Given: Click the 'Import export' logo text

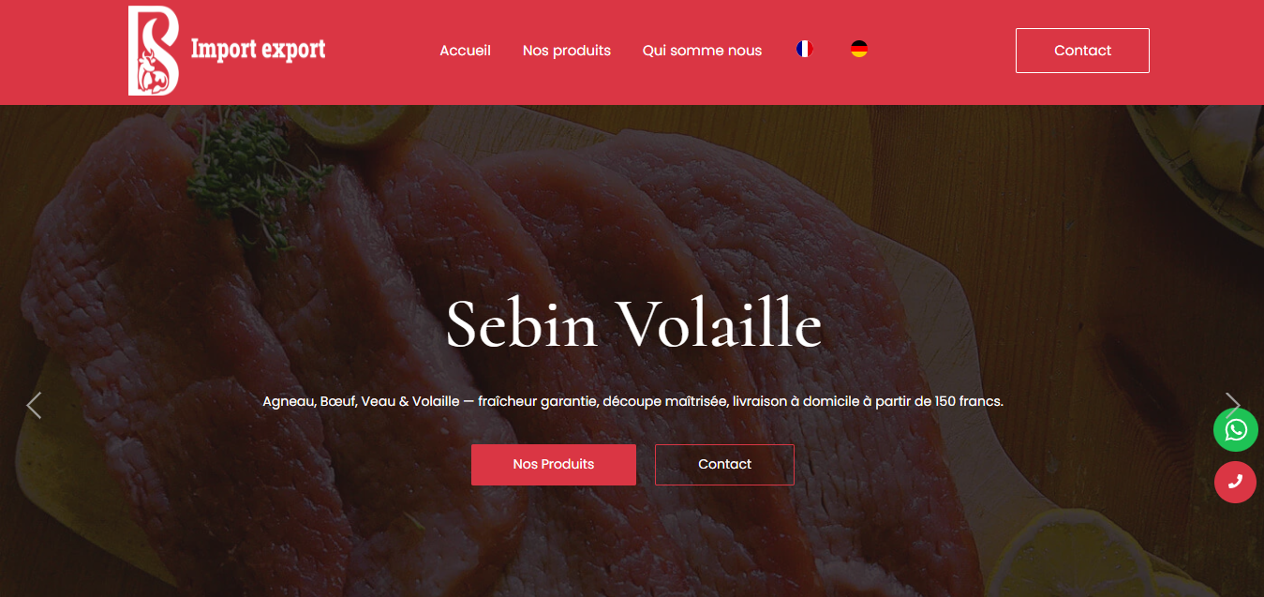Looking at the screenshot, I should (258, 49).
